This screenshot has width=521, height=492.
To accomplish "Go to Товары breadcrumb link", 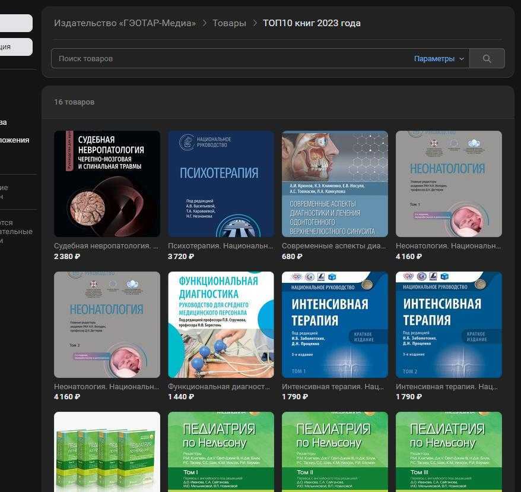I will tap(229, 23).
